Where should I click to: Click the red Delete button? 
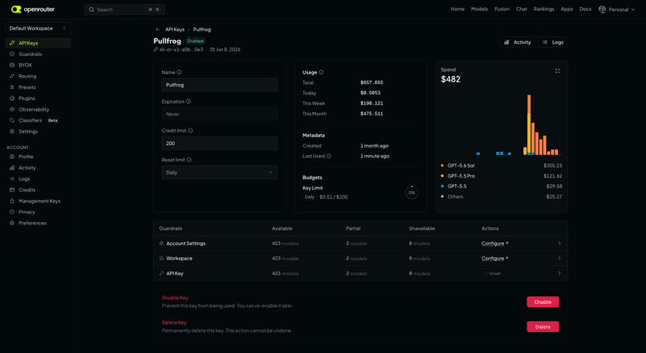tap(542, 327)
